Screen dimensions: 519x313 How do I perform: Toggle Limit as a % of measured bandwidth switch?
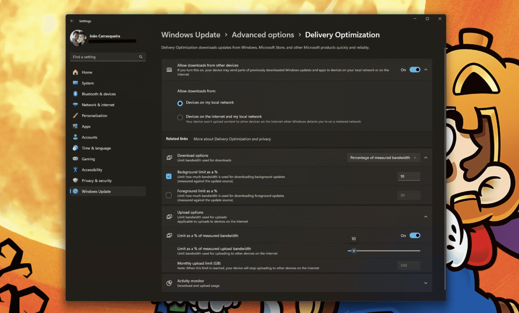(415, 236)
